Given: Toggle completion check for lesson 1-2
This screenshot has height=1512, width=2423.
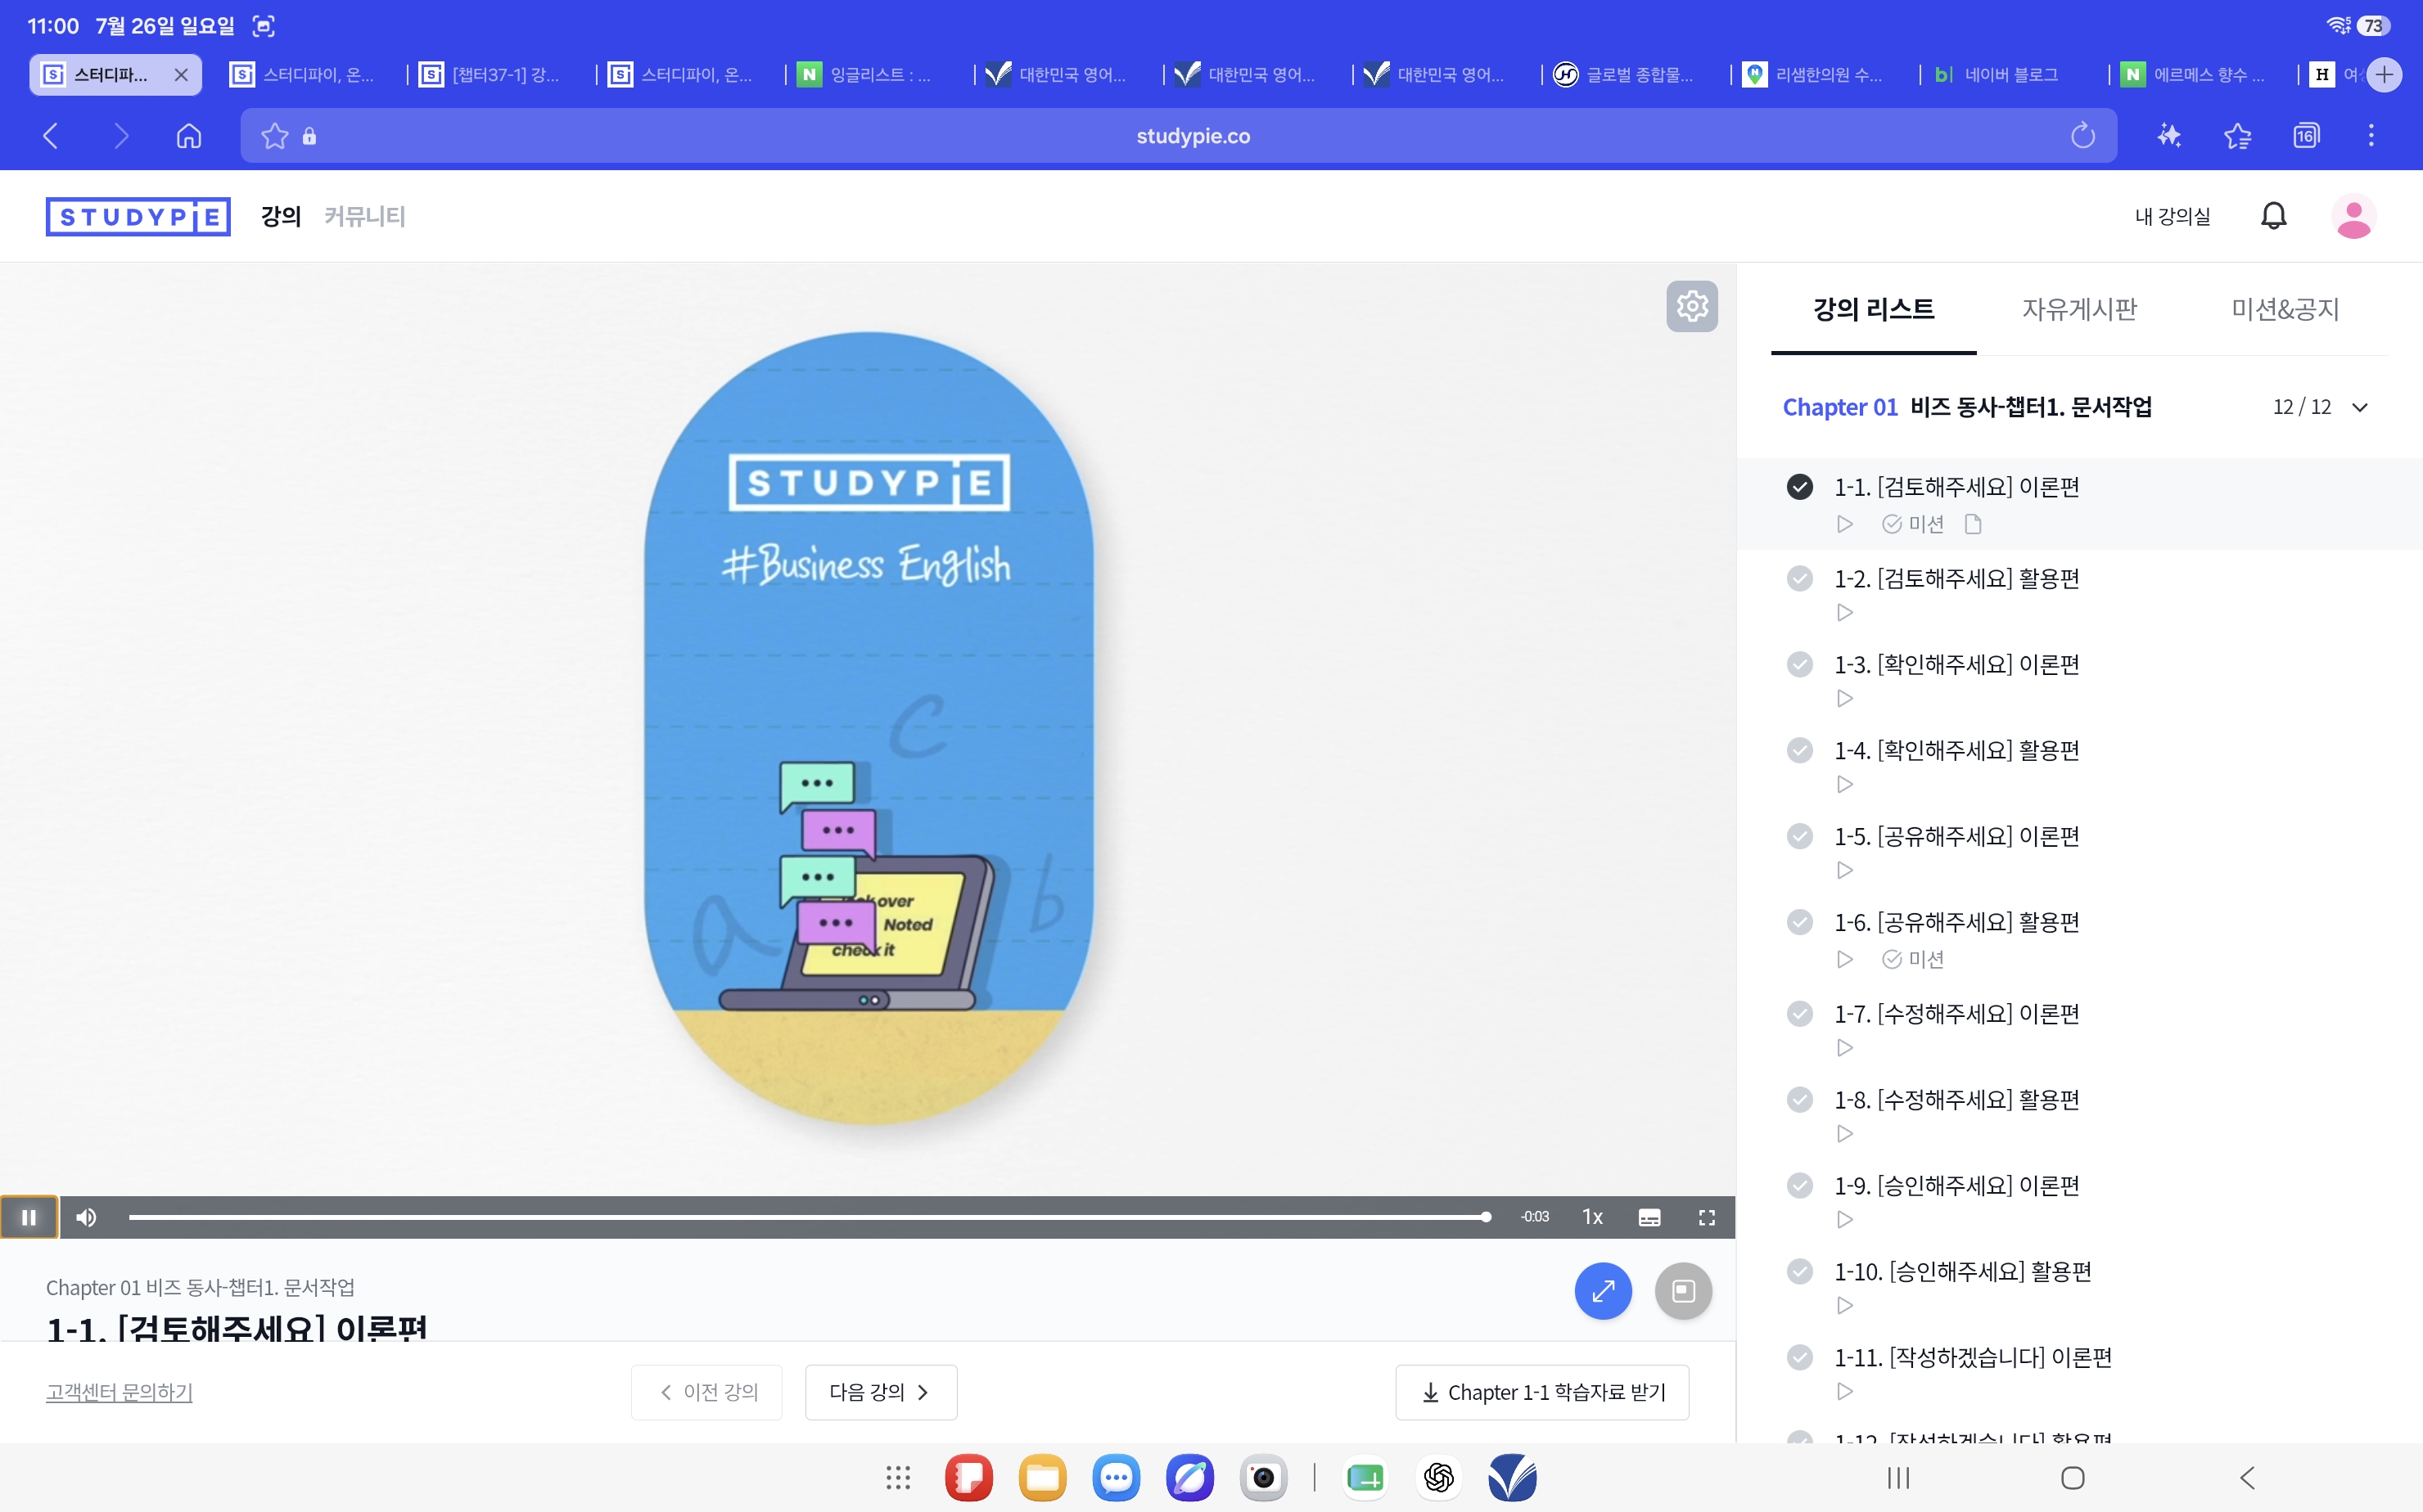Looking at the screenshot, I should point(1800,578).
